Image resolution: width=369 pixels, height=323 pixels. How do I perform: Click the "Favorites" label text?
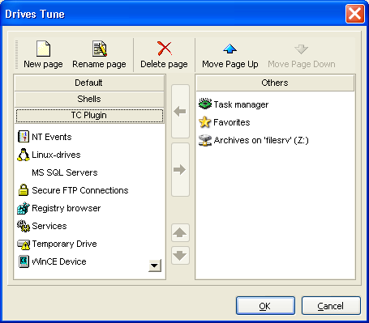232,122
